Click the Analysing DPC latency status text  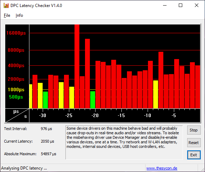[24, 168]
